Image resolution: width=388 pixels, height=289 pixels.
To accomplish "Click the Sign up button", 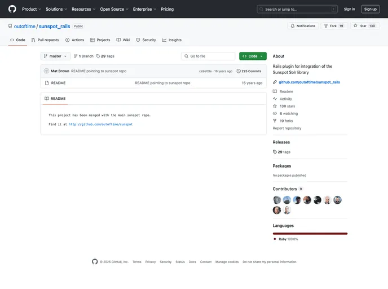I will 370,9.
